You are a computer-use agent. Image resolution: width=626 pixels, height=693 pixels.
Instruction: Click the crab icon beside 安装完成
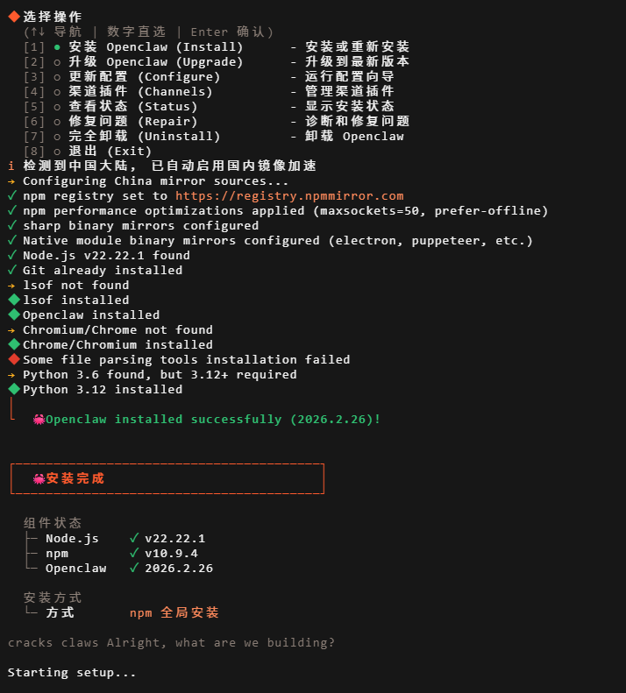(39, 478)
